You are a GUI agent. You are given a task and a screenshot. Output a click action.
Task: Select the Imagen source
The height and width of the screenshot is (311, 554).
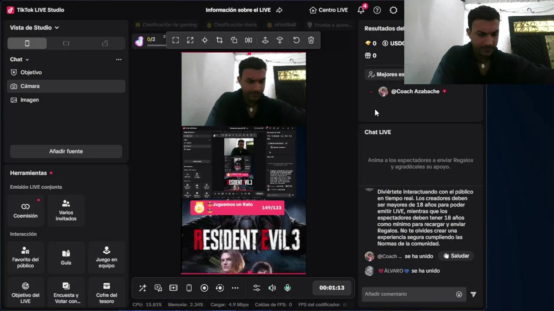[x=66, y=100]
